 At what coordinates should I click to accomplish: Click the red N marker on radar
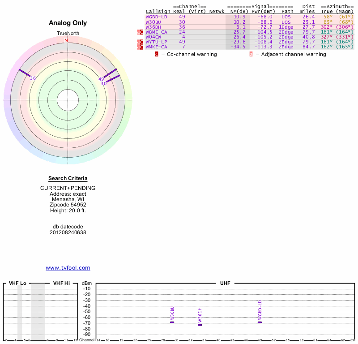(66, 40)
